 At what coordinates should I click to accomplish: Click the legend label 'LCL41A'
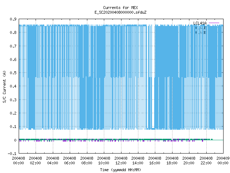pyautogui.click(x=200, y=23)
